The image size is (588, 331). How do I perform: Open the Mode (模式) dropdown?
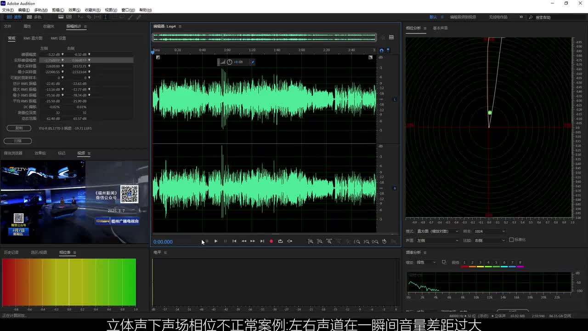tap(438, 231)
